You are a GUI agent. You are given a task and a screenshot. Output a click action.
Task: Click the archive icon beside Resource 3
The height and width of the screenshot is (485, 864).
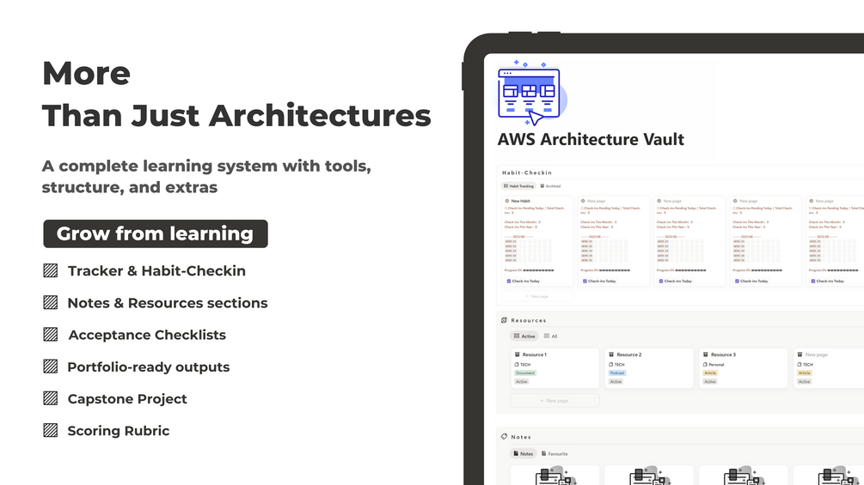tap(706, 355)
